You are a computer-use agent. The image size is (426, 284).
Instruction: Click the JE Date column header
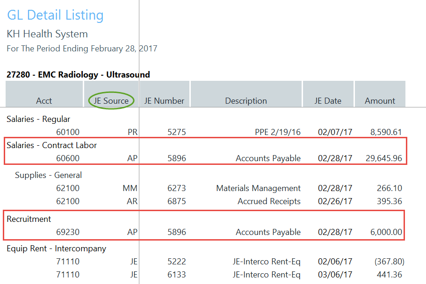[x=328, y=100]
